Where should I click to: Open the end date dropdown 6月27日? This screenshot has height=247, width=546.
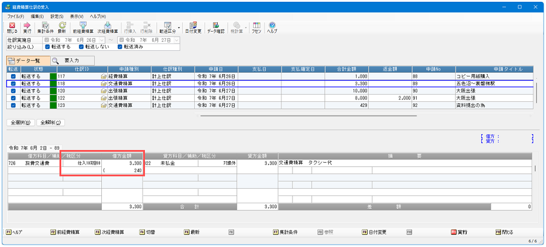177,40
